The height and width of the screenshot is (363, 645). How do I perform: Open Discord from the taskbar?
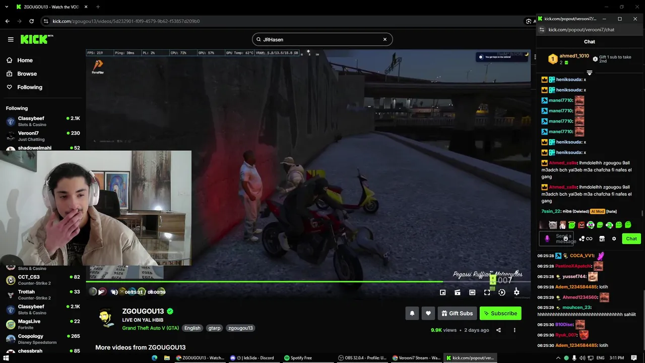coord(252,358)
